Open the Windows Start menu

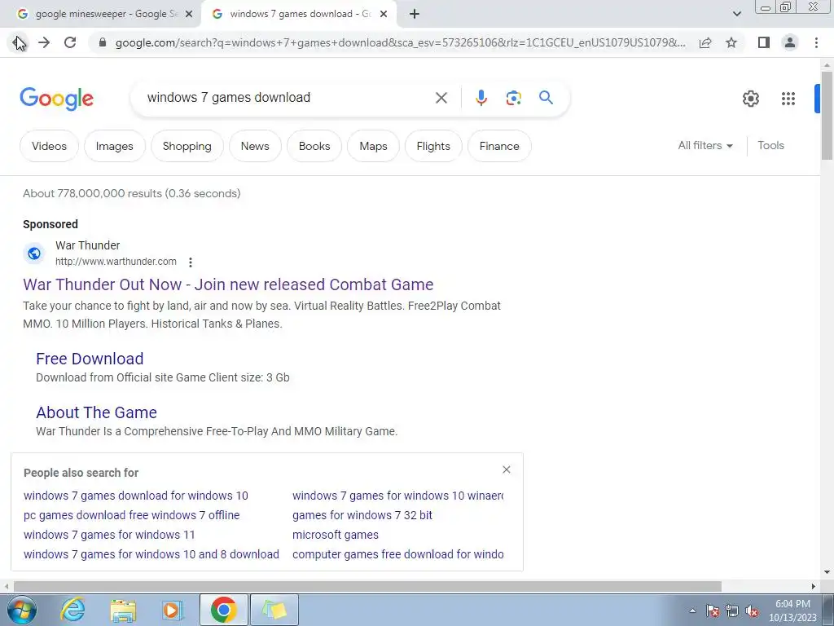pos(22,610)
